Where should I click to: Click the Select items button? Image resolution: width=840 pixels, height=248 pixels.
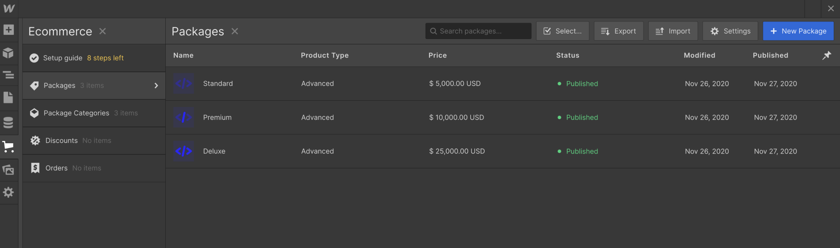point(562,31)
